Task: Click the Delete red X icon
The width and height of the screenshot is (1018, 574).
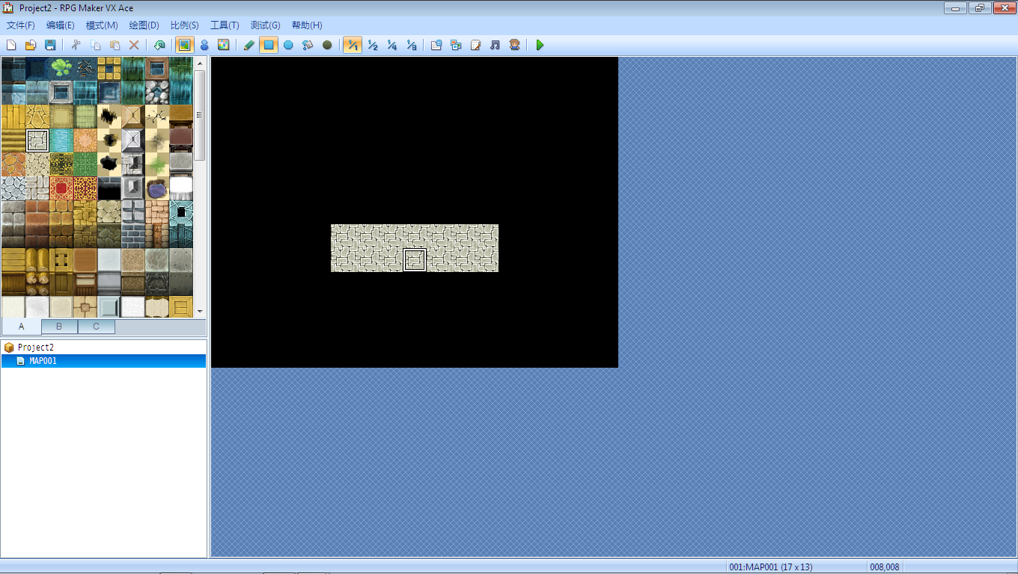Action: 134,46
